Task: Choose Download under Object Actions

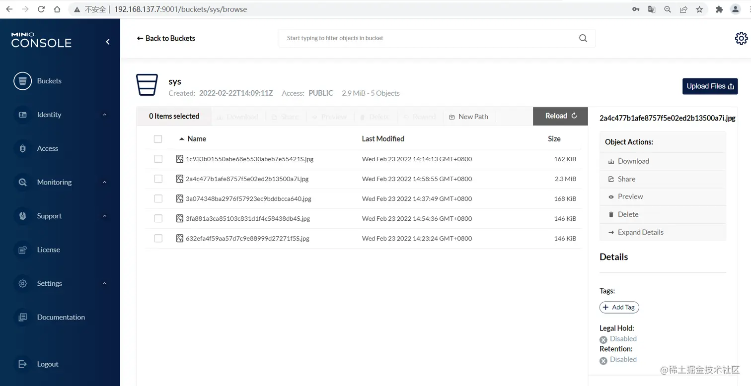Action: 633,161
